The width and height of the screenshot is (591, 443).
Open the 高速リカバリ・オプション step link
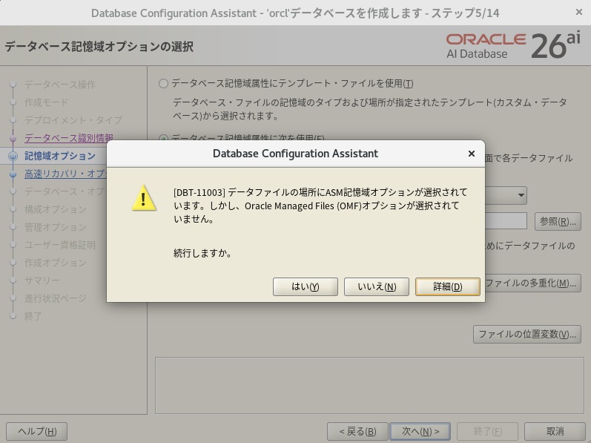coord(65,174)
